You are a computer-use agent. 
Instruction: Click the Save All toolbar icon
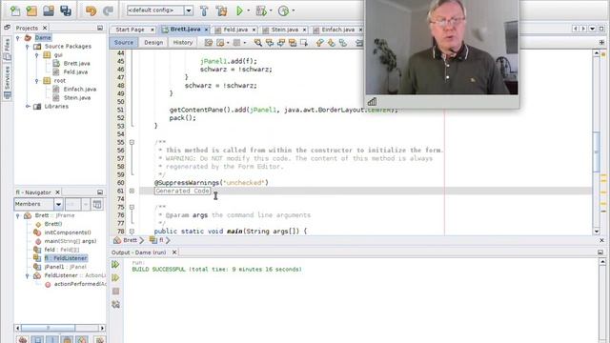coord(66,10)
